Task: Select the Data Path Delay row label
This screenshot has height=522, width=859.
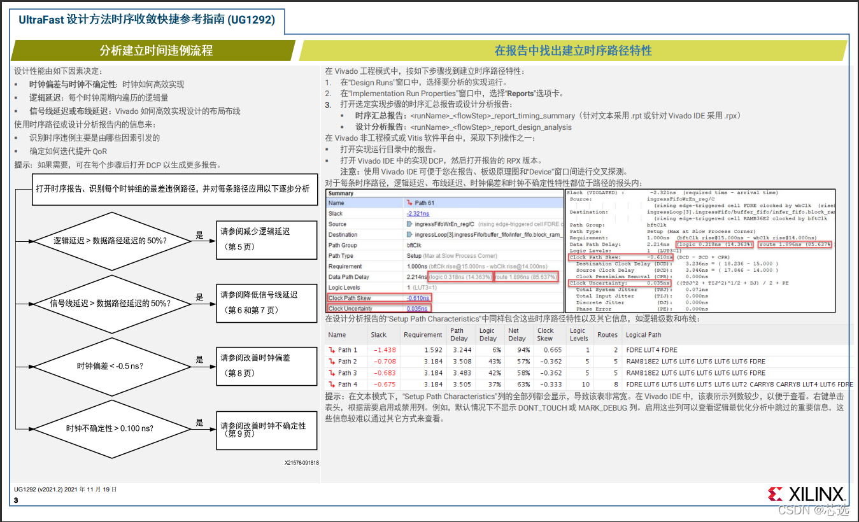Action: click(x=349, y=277)
